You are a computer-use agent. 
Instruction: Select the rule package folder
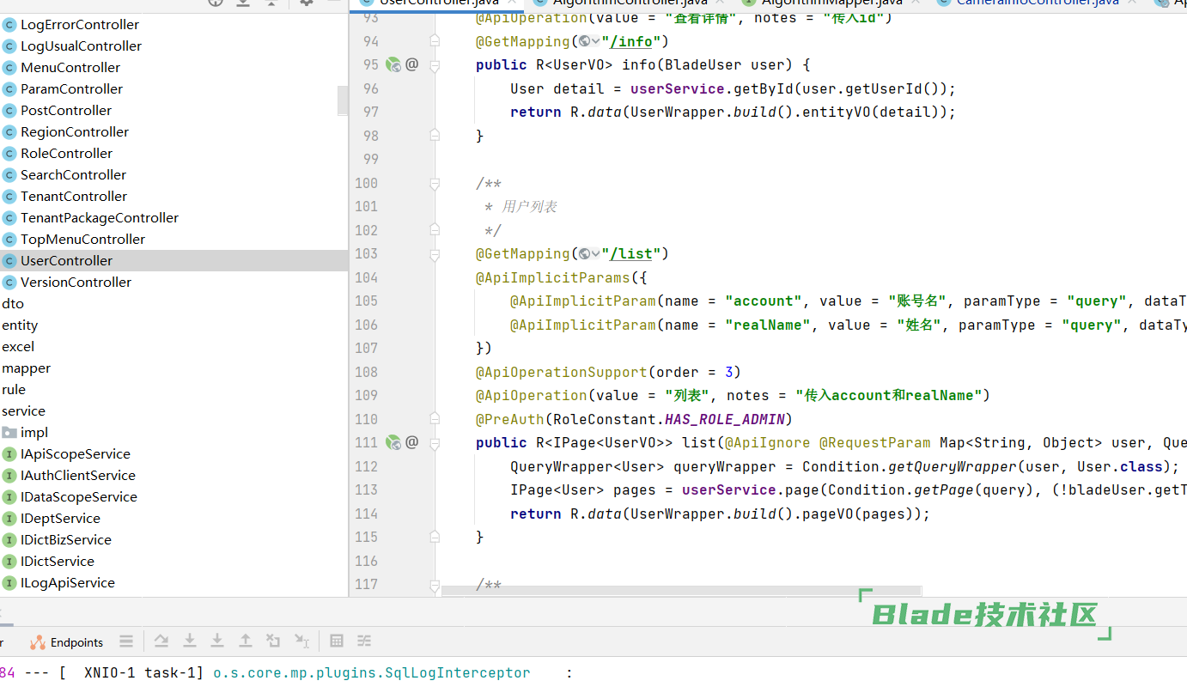click(14, 390)
